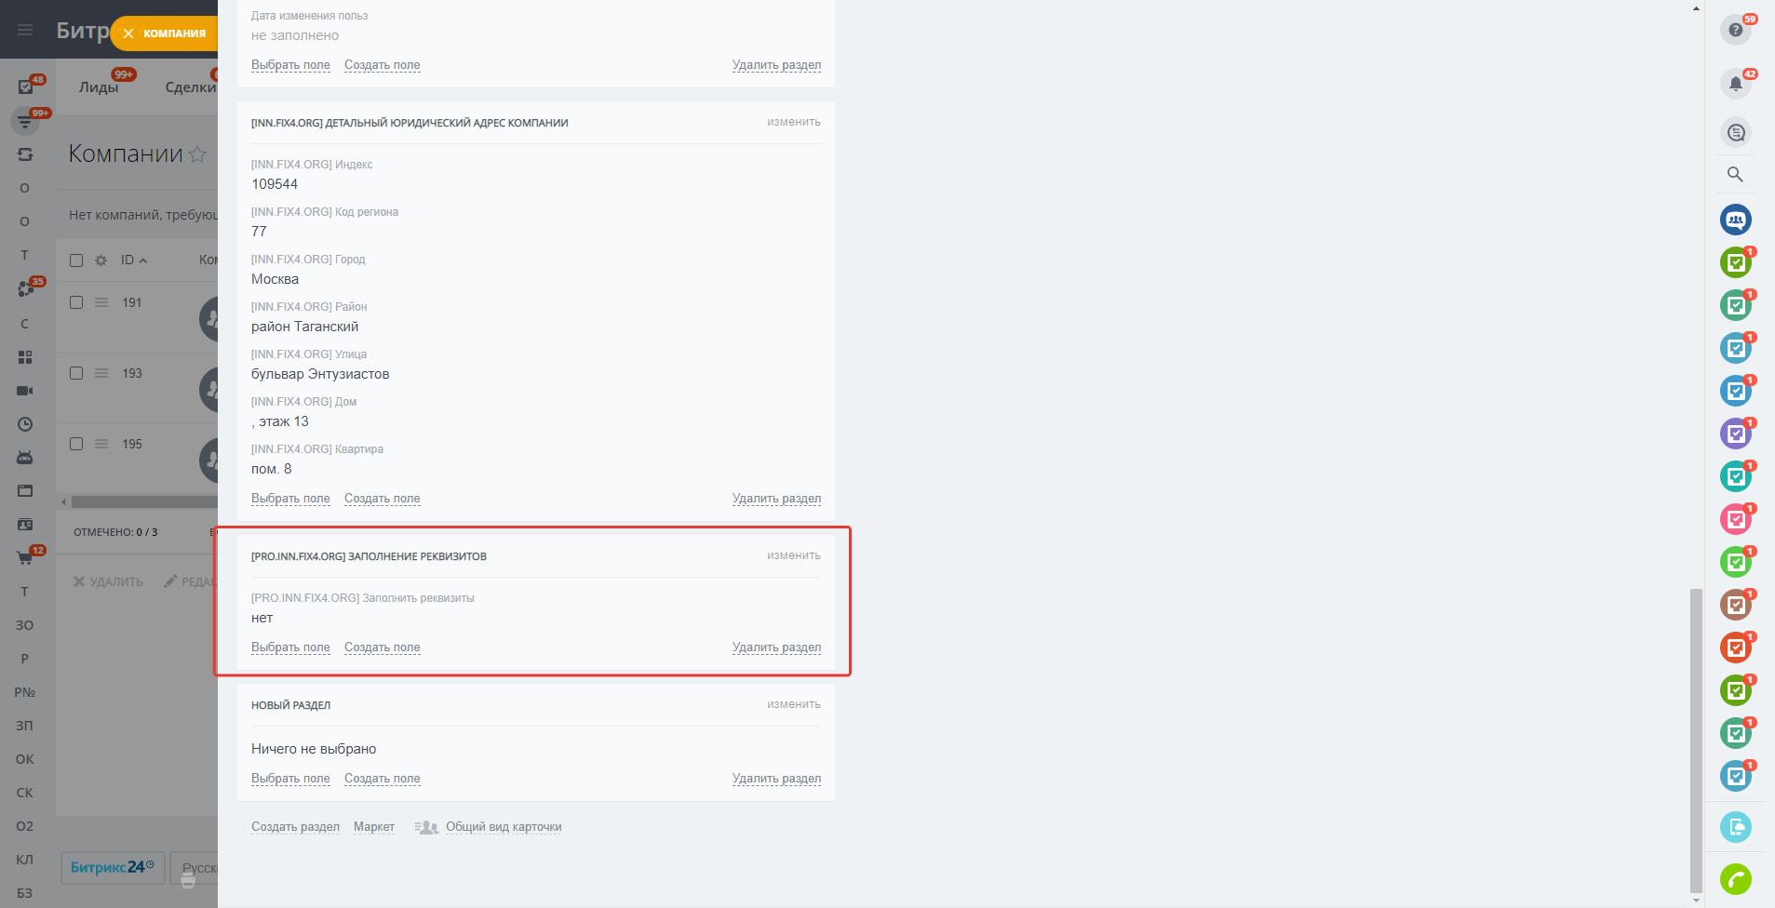Click изменить for Новый раздел section
This screenshot has height=908, width=1775.
pos(793,704)
